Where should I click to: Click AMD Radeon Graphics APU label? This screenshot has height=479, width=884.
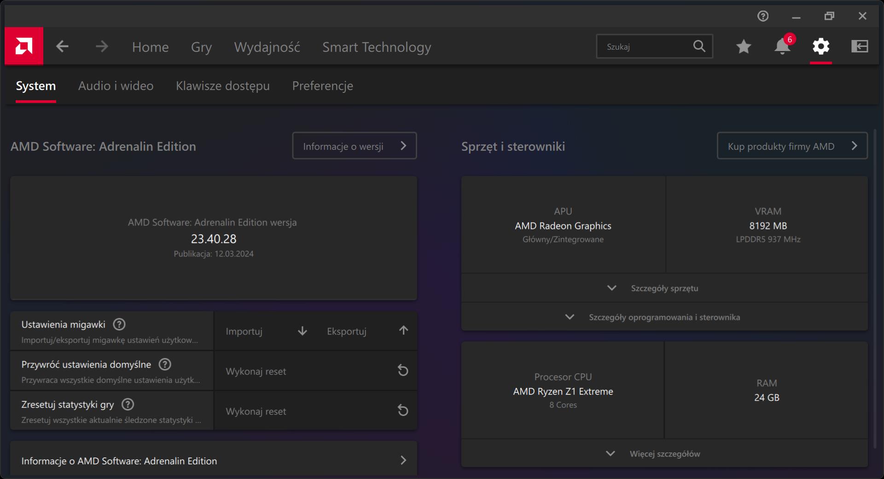tap(563, 226)
